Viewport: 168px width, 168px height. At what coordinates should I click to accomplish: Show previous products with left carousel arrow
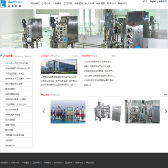44,112
